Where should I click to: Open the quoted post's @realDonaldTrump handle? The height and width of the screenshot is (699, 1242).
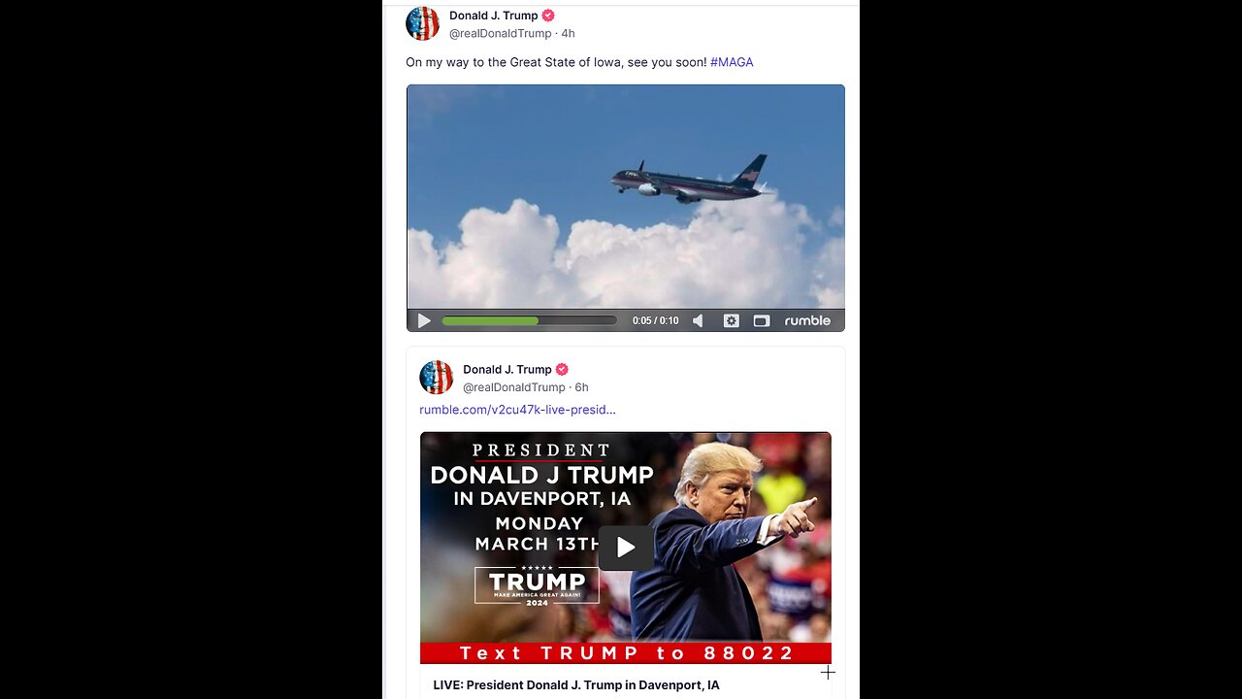513,387
